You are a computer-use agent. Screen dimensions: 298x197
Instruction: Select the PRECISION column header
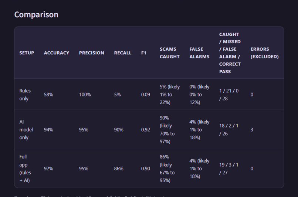[92, 53]
